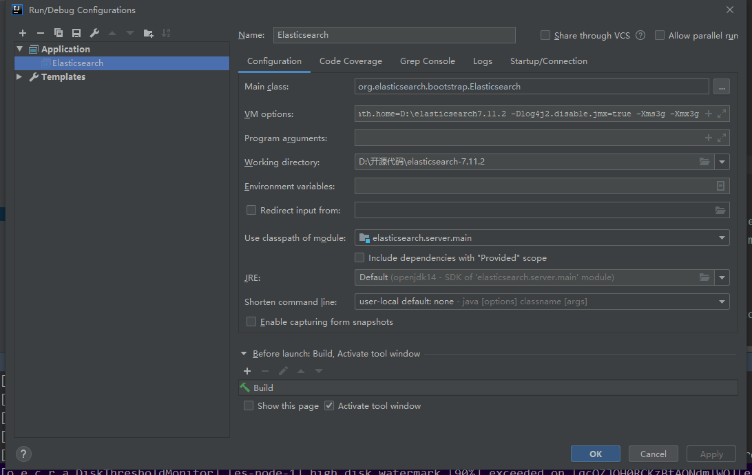Viewport: 752px width, 475px height.
Task: Click the Cancel button
Action: point(654,454)
